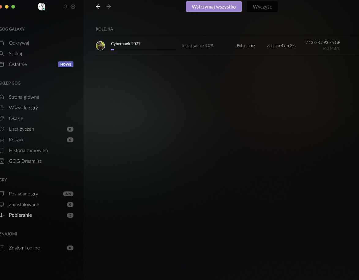Viewport: 359px width, 280px height.
Task: Click the Wszystkie gry icon
Action: [2, 107]
